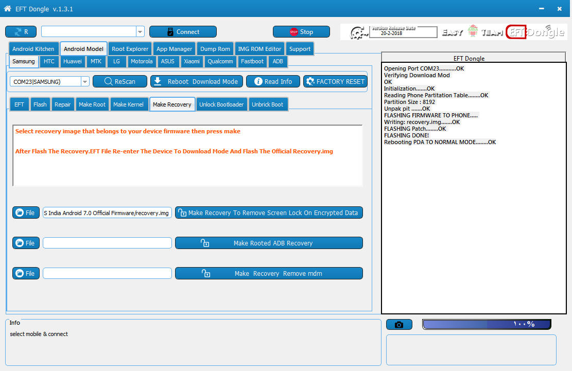Click Make Recovery Remove mdm button
The height and width of the screenshot is (371, 572).
click(x=269, y=273)
